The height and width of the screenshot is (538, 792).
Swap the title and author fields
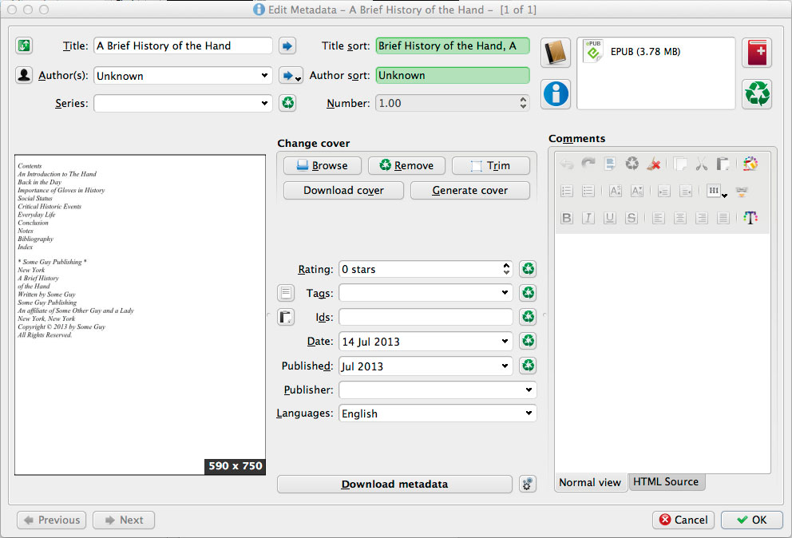click(23, 45)
